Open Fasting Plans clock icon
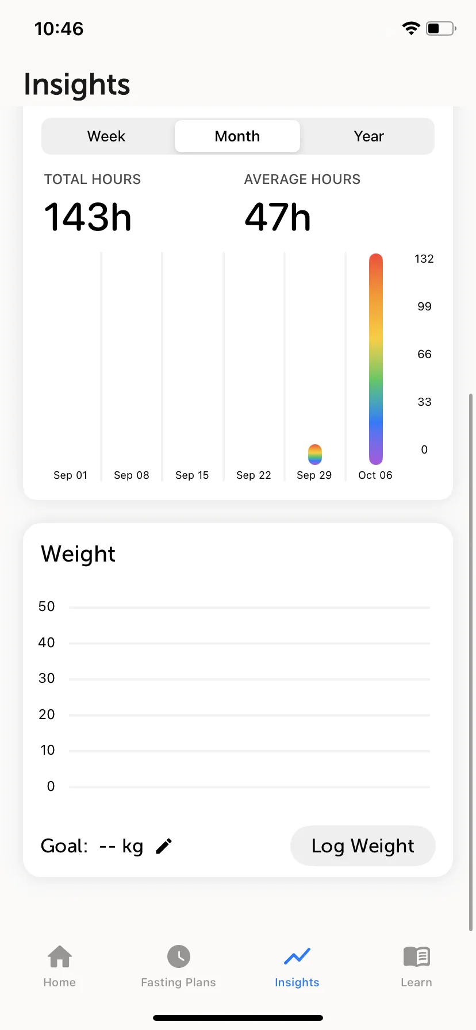This screenshot has width=476, height=1030. [179, 956]
